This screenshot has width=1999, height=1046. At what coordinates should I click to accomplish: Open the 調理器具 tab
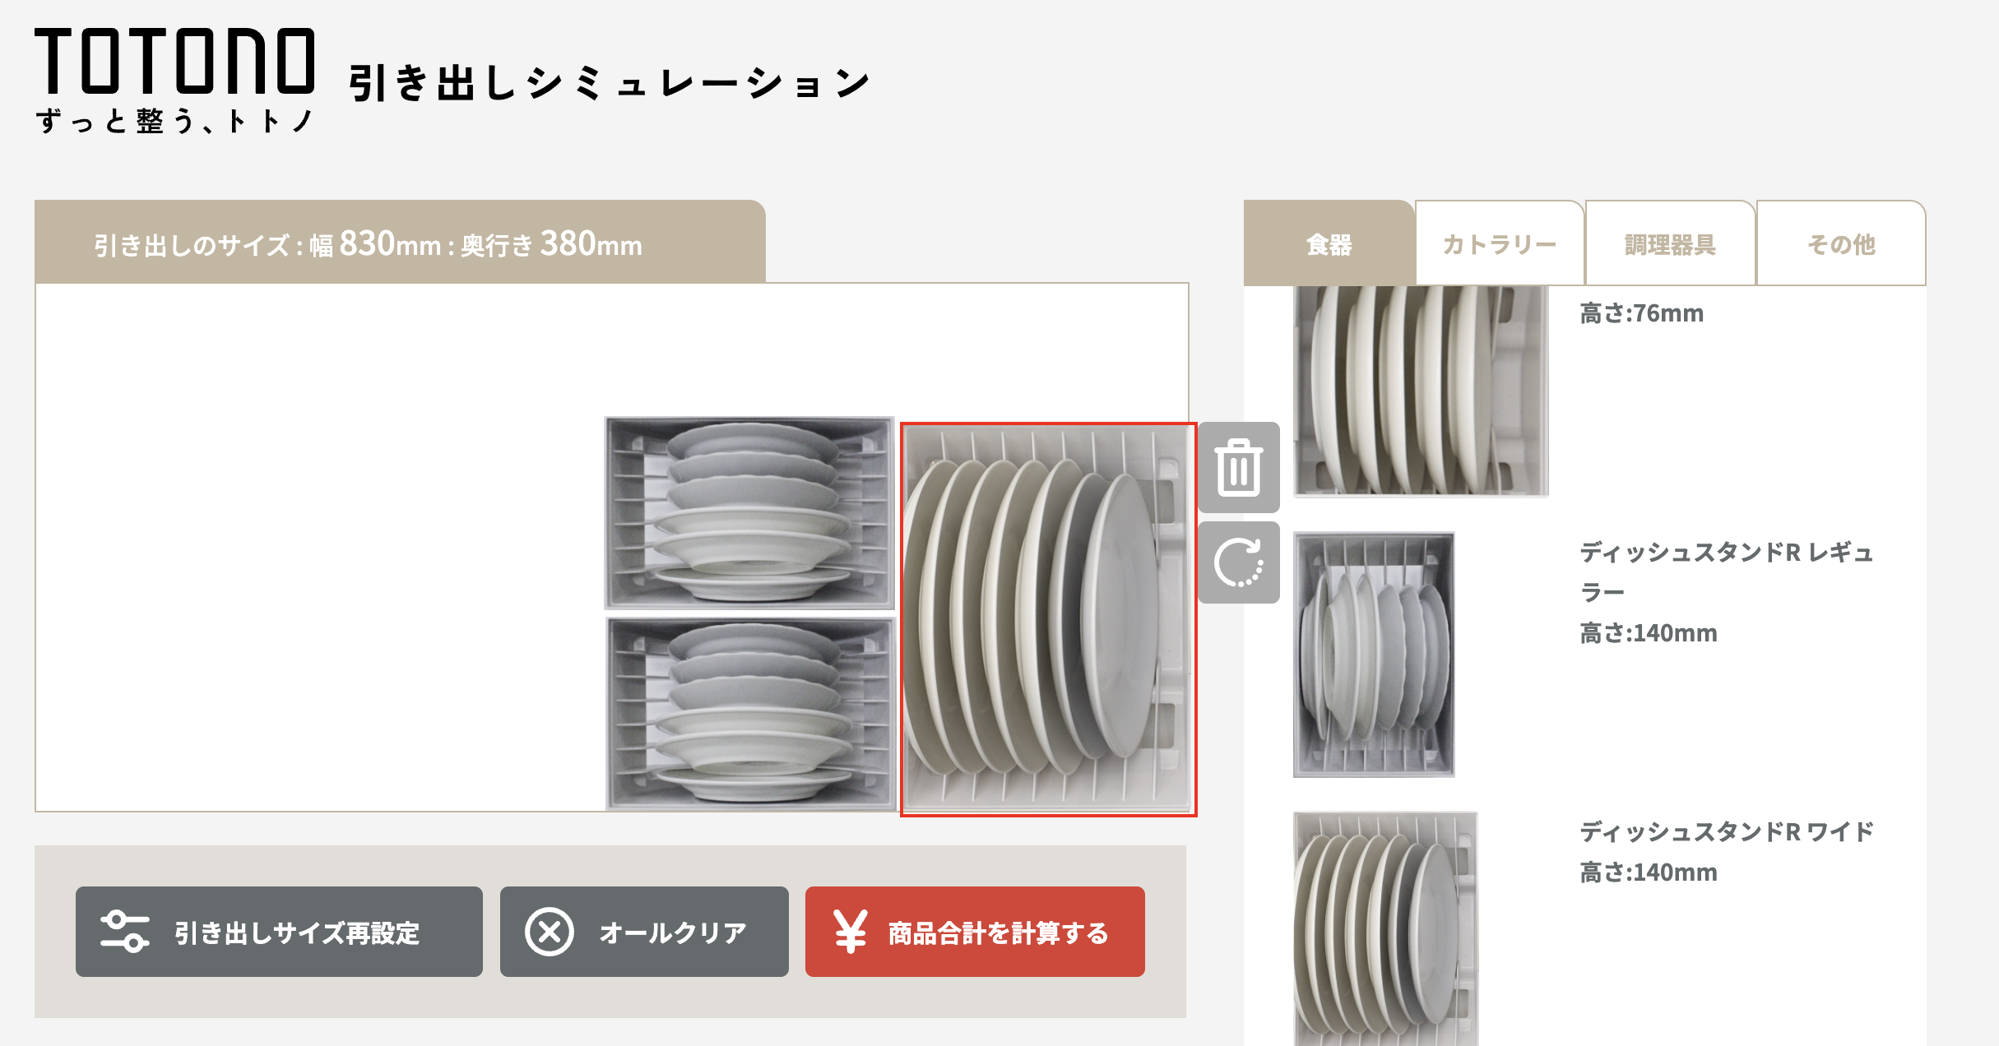[1670, 243]
